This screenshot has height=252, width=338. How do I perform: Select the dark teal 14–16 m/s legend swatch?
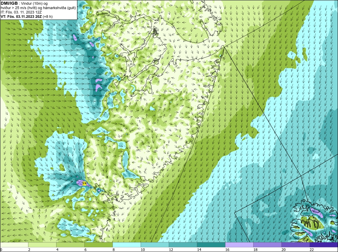(x=211, y=245)
